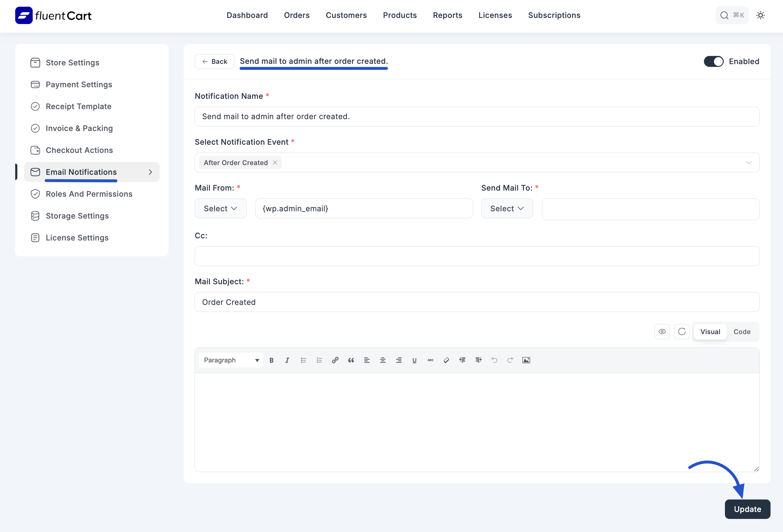Navigate to Payment Settings

[79, 85]
